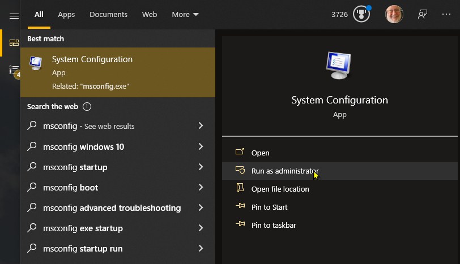Choose Open file location
This screenshot has height=264, width=460.
coord(340,189)
